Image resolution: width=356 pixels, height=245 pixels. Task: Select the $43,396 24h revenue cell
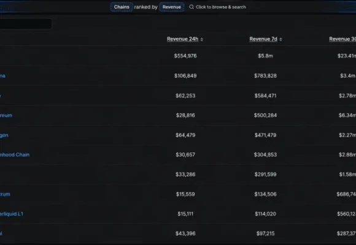[x=185, y=233]
